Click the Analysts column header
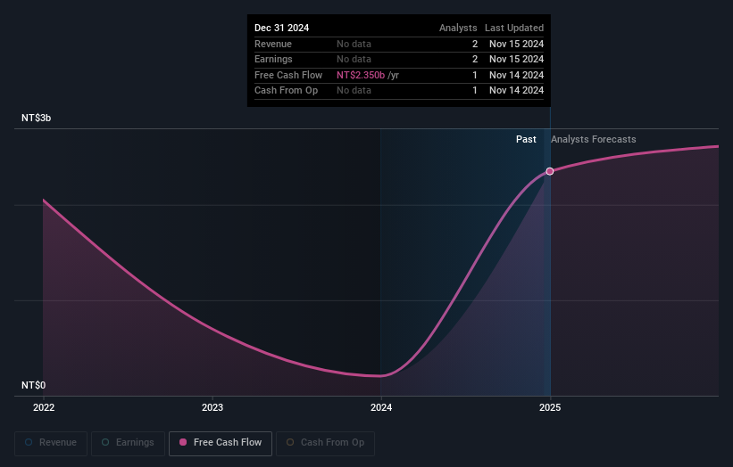733x467 pixels. pos(458,28)
